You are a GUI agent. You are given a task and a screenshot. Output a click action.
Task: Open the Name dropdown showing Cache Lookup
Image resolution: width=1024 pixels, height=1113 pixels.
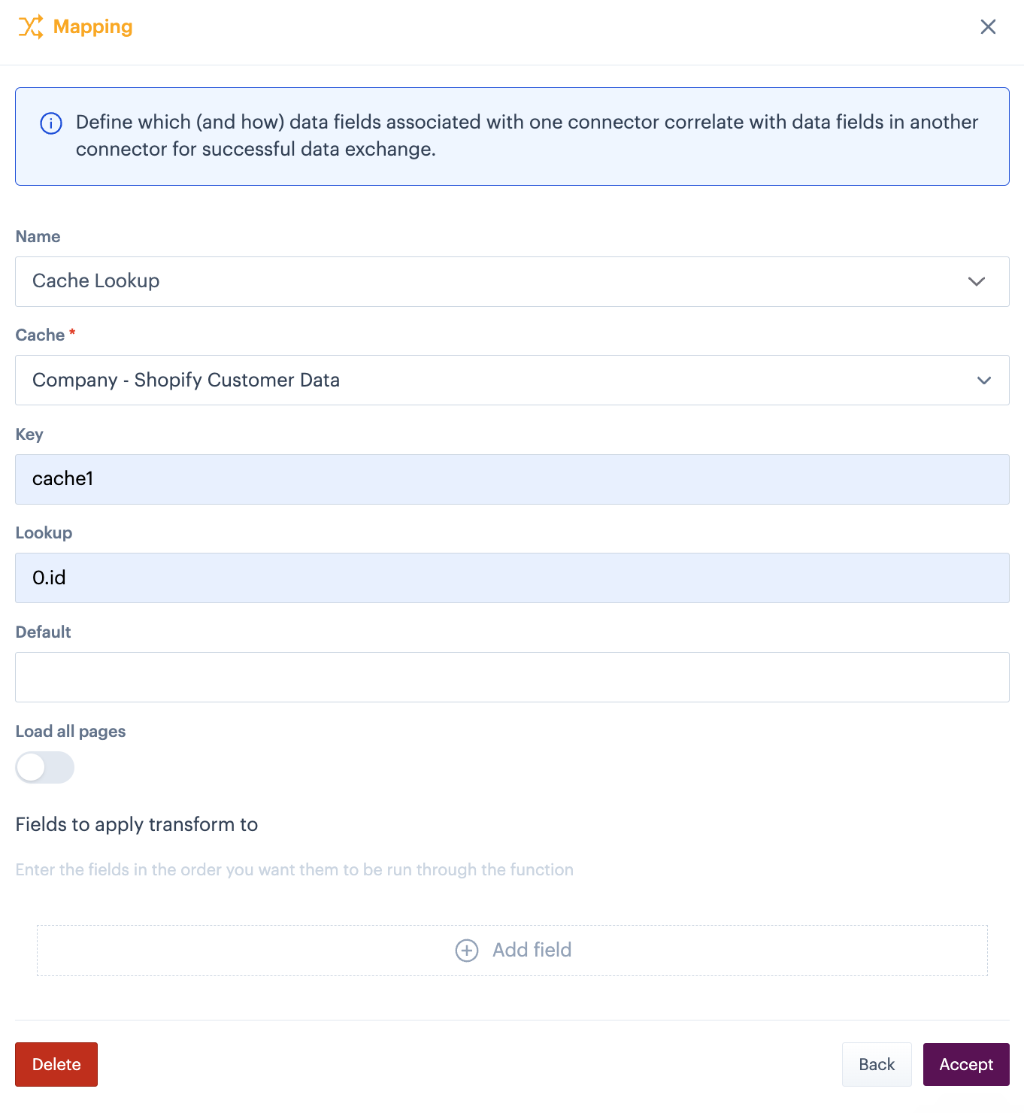coord(496,281)
